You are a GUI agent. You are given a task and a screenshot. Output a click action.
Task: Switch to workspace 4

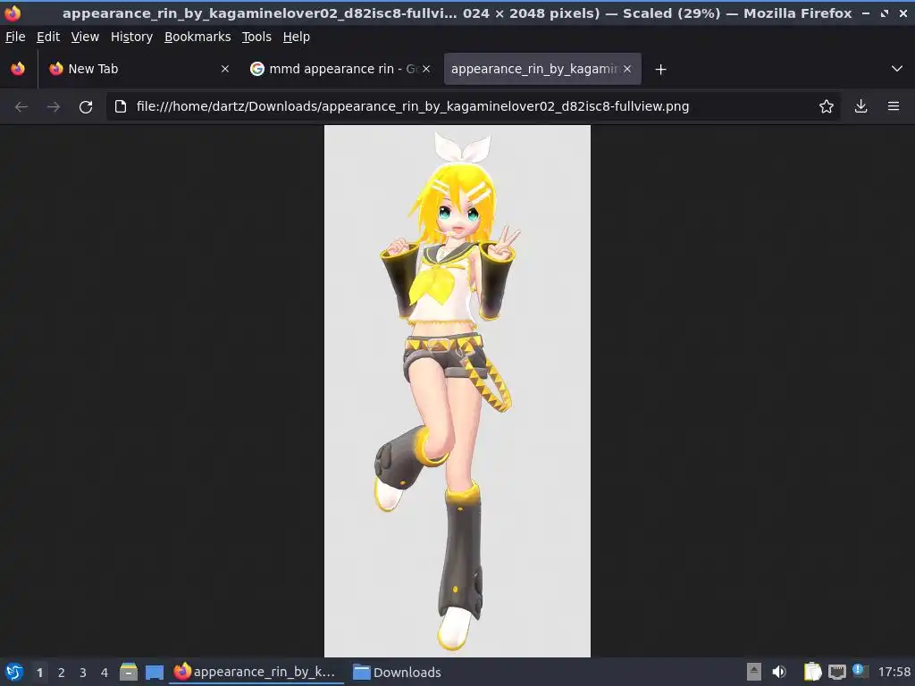point(105,673)
